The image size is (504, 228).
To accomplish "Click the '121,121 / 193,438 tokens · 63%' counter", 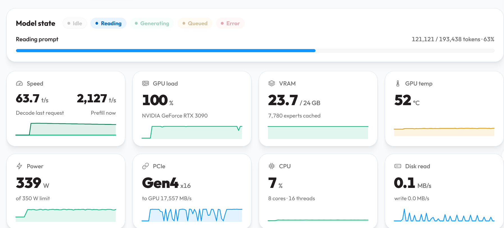I will point(453,39).
